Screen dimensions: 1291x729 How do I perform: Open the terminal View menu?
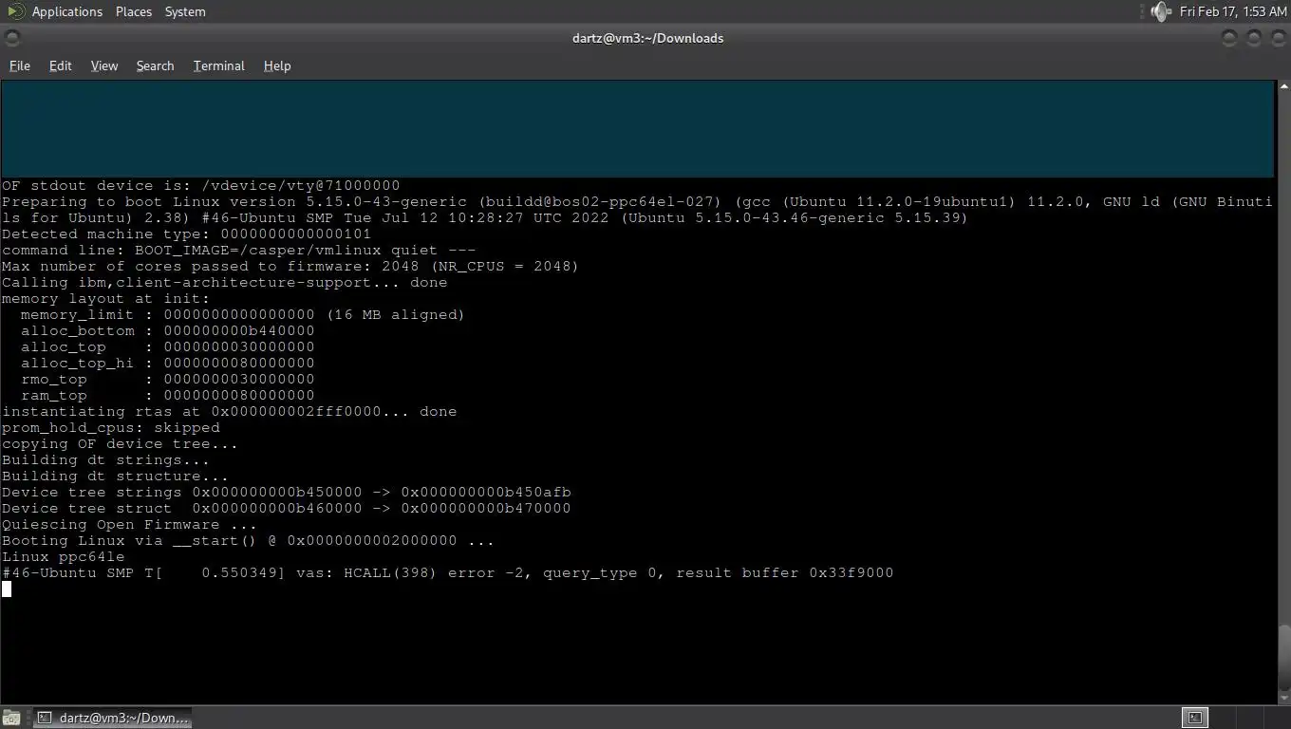(104, 65)
